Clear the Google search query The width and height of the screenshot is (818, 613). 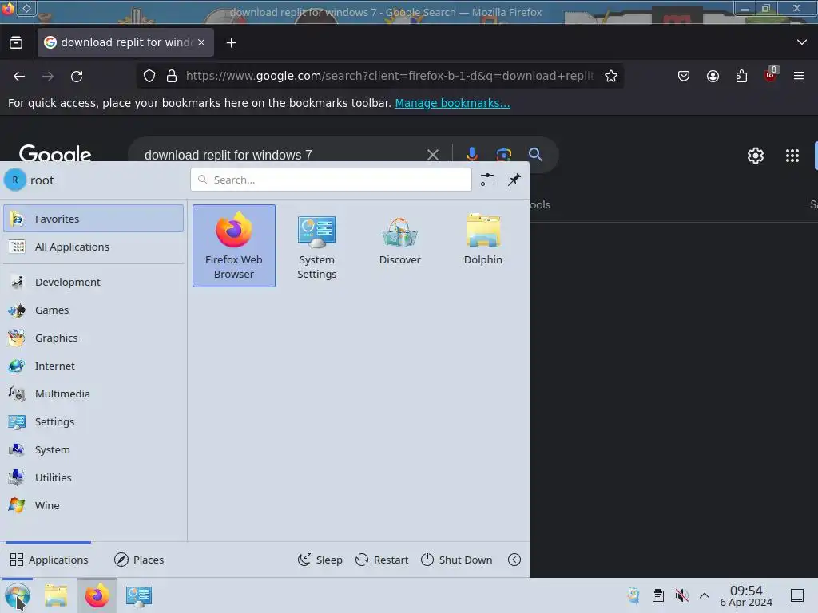432,155
